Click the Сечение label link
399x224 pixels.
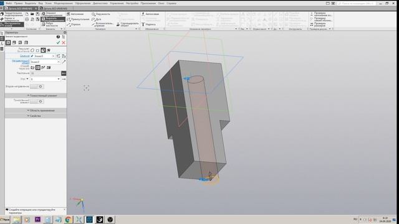[25, 56]
